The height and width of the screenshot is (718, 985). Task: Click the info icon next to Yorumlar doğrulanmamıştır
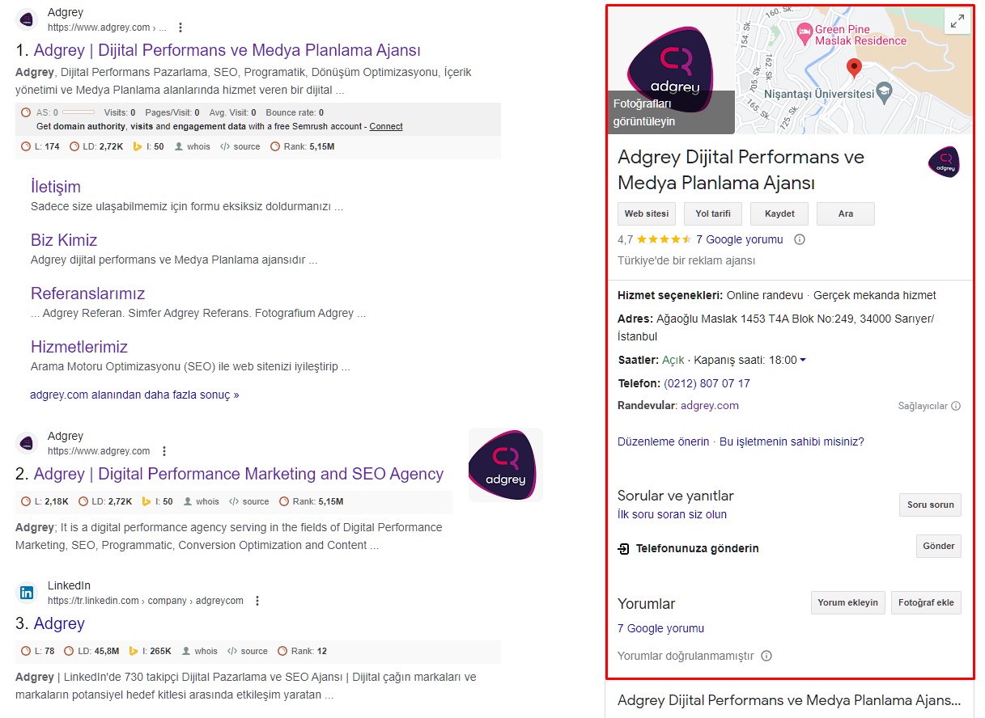(x=766, y=656)
